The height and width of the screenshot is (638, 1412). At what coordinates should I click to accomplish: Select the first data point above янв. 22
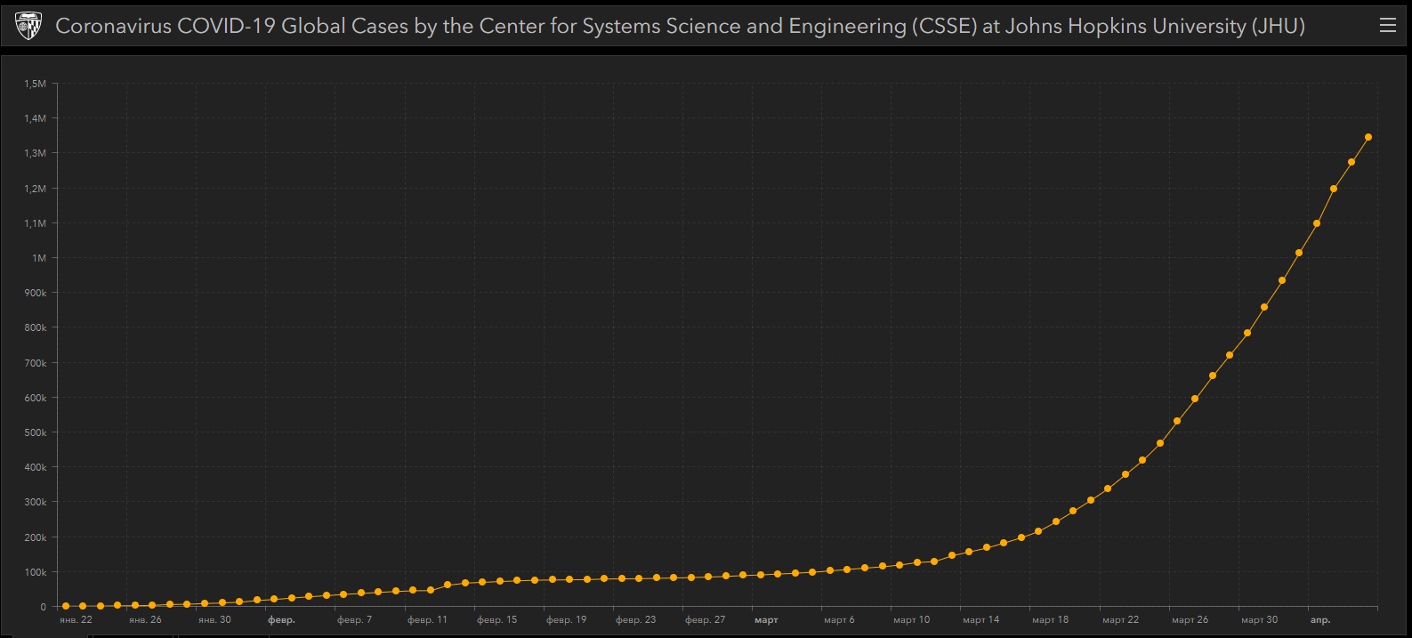(65, 606)
